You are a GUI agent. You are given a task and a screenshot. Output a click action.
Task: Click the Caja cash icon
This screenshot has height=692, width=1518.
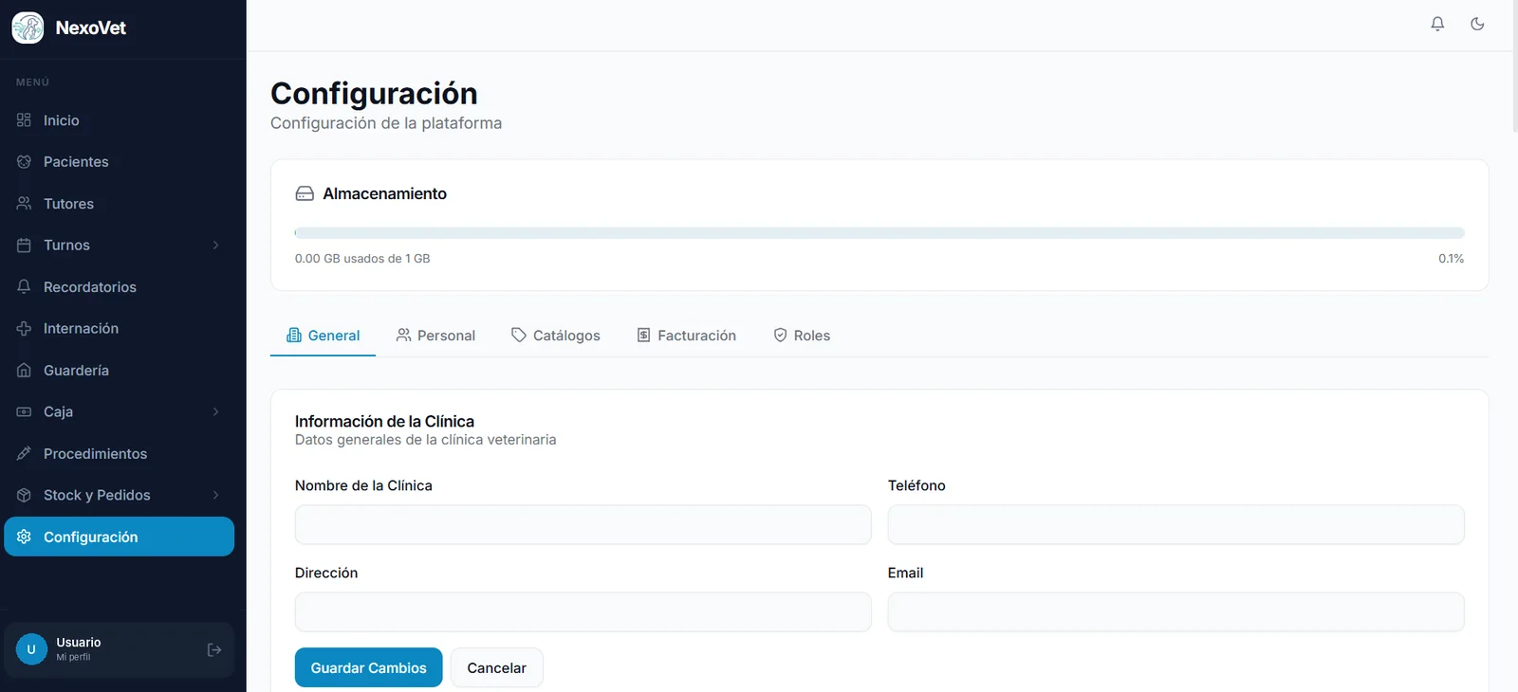[x=24, y=412]
